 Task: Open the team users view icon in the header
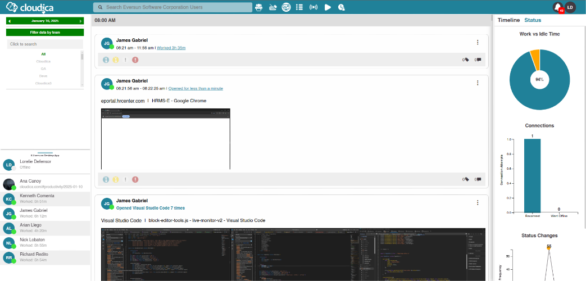258,7
